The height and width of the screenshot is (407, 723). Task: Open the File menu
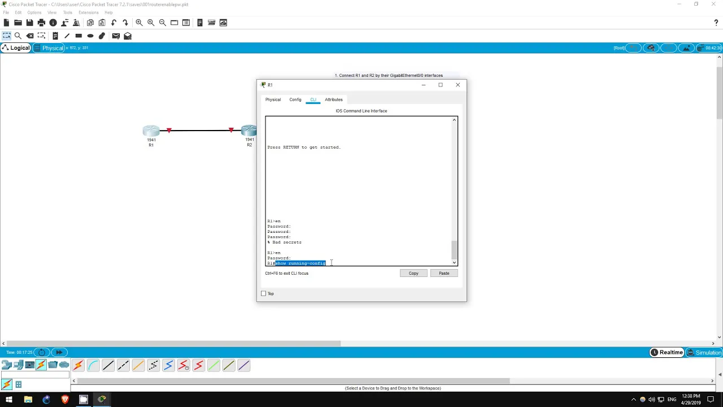pyautogui.click(x=6, y=12)
